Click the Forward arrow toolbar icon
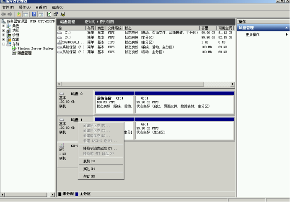Image resolution: width=290 pixels, height=202 pixels. point(10,14)
